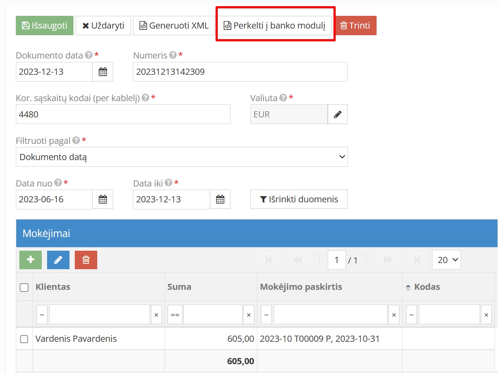Toggle select-all checkbox in table header
498x373 pixels.
(24, 287)
